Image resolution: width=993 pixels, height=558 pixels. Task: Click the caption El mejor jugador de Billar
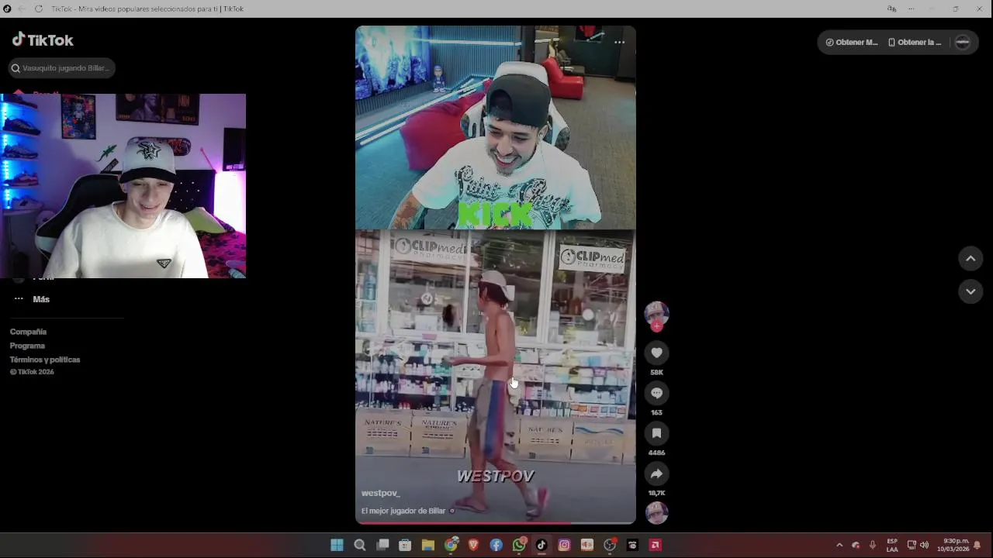point(403,511)
